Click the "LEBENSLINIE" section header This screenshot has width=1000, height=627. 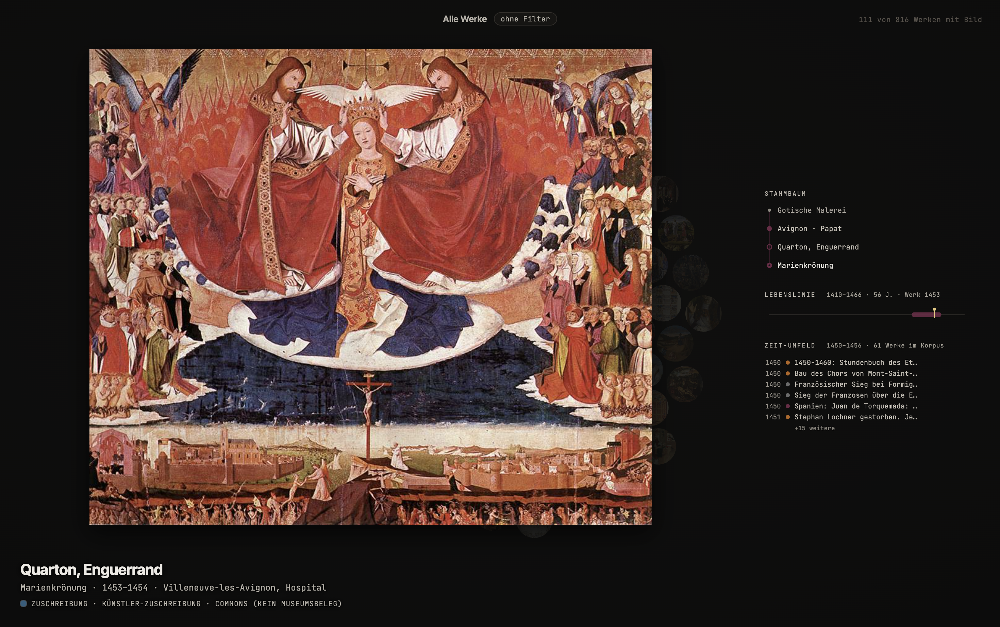[x=790, y=295]
